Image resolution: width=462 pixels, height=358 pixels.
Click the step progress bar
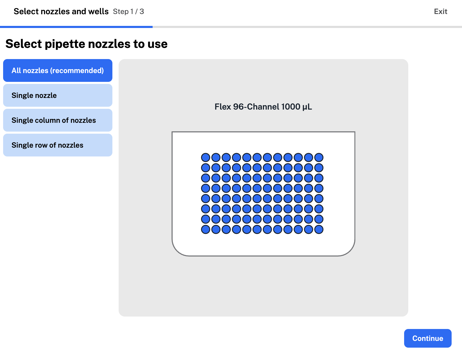231,27
